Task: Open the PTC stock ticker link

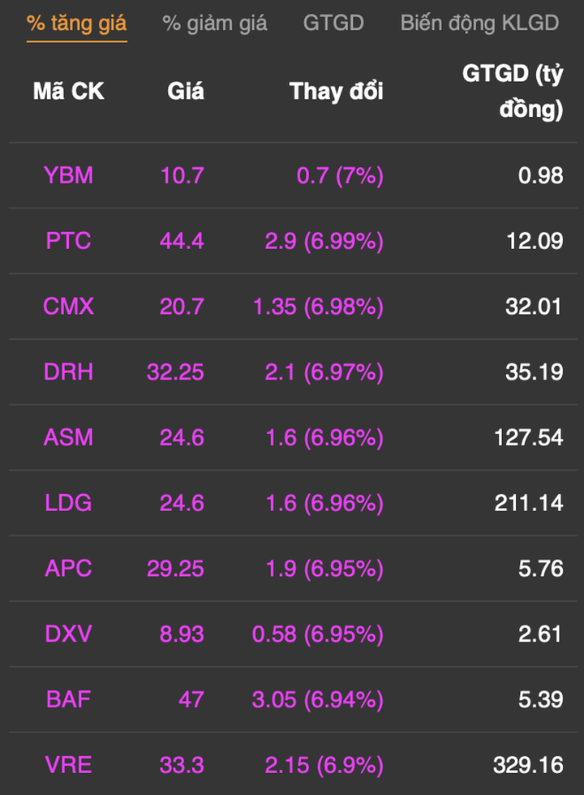Action: (x=68, y=241)
